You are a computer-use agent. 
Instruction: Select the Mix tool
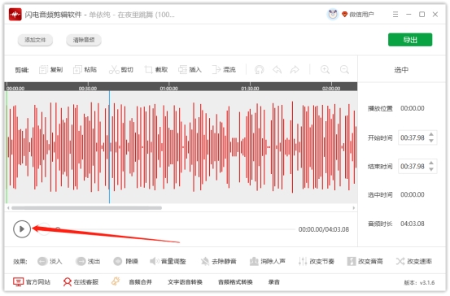click(224, 70)
